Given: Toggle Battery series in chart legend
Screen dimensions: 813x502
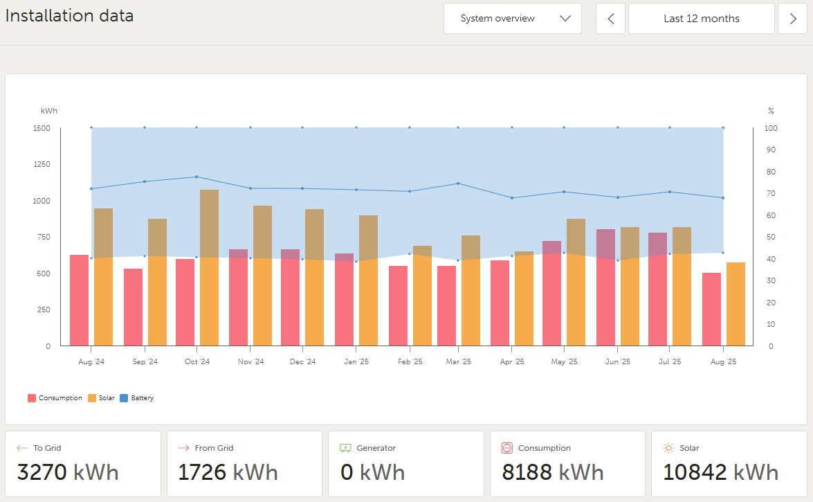Looking at the screenshot, I should click(x=137, y=398).
